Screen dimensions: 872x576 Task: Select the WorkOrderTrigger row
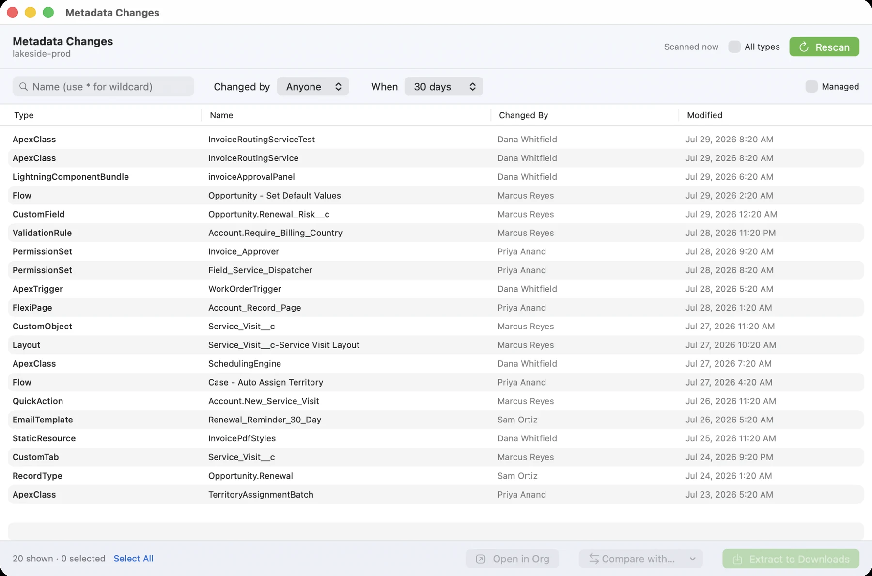click(x=436, y=289)
